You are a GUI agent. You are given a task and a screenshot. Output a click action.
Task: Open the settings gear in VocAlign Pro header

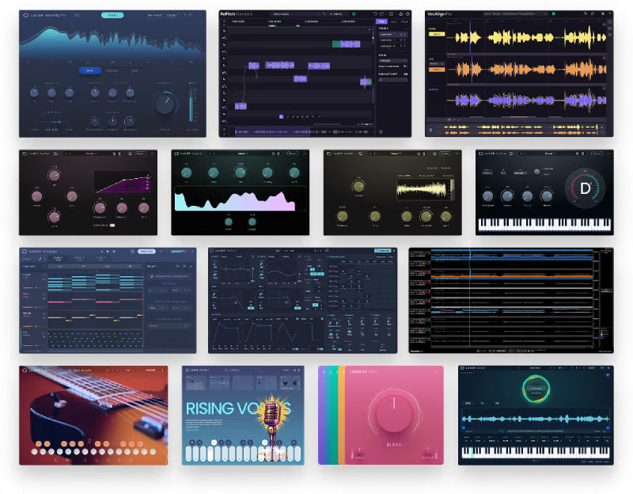point(603,14)
